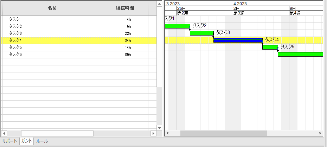Select the ガント tab

(27, 141)
